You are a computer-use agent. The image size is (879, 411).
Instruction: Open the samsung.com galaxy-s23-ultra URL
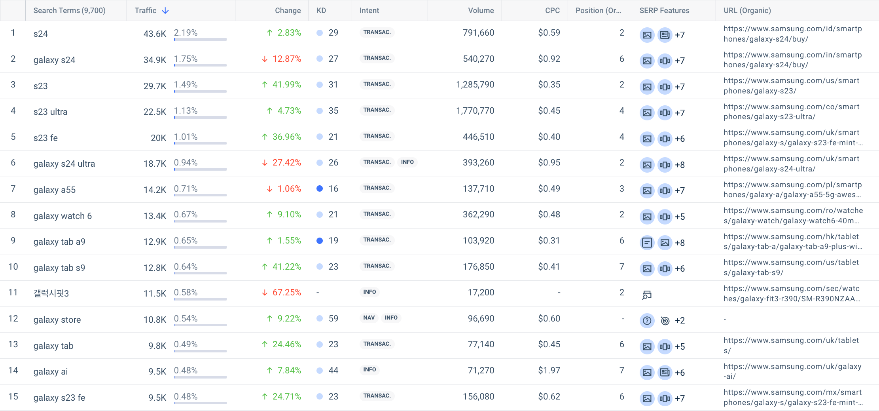[x=791, y=112]
